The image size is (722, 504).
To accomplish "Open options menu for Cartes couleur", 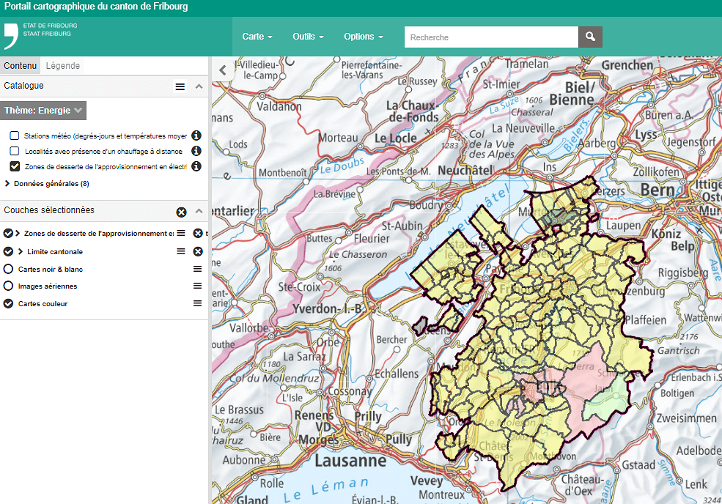I will tap(197, 303).
